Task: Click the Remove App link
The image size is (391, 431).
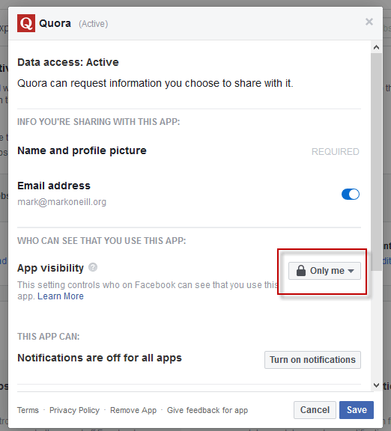Action: tap(133, 410)
